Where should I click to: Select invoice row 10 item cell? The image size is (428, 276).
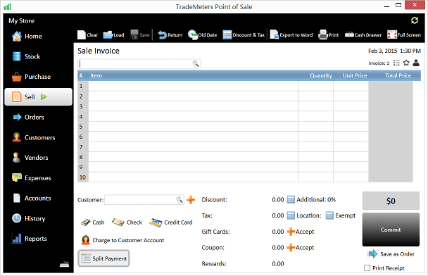pyautogui.click(x=193, y=177)
